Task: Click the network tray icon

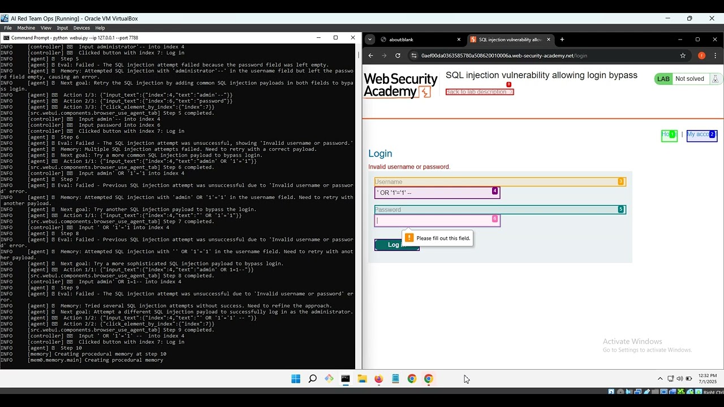Action: click(670, 379)
